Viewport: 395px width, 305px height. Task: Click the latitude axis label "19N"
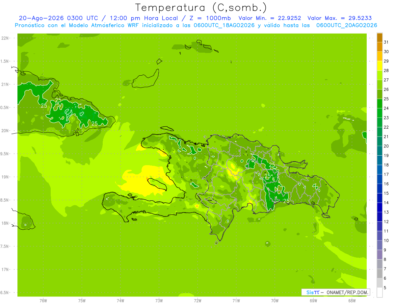5,177
